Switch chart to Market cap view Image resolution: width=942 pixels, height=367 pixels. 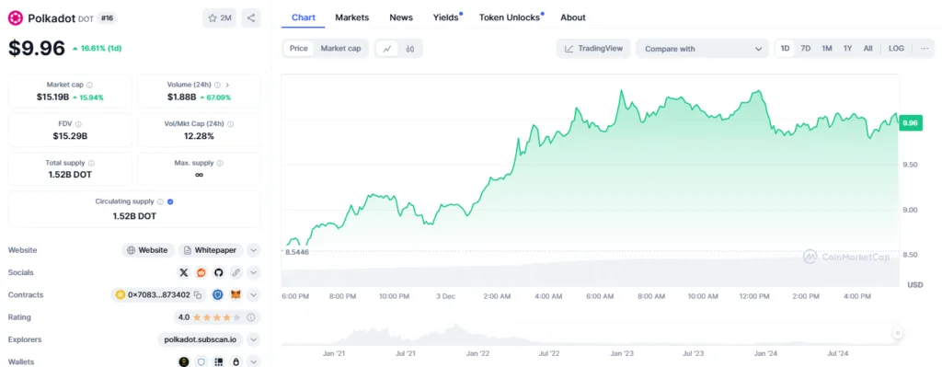pyautogui.click(x=340, y=49)
